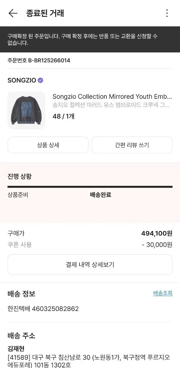View the product thumbnail image
The width and height of the screenshot is (180, 368).
(x=26, y=110)
